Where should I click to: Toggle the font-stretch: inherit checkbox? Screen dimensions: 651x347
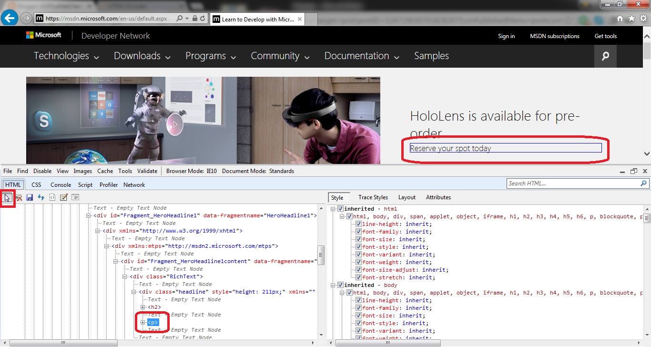point(358,277)
